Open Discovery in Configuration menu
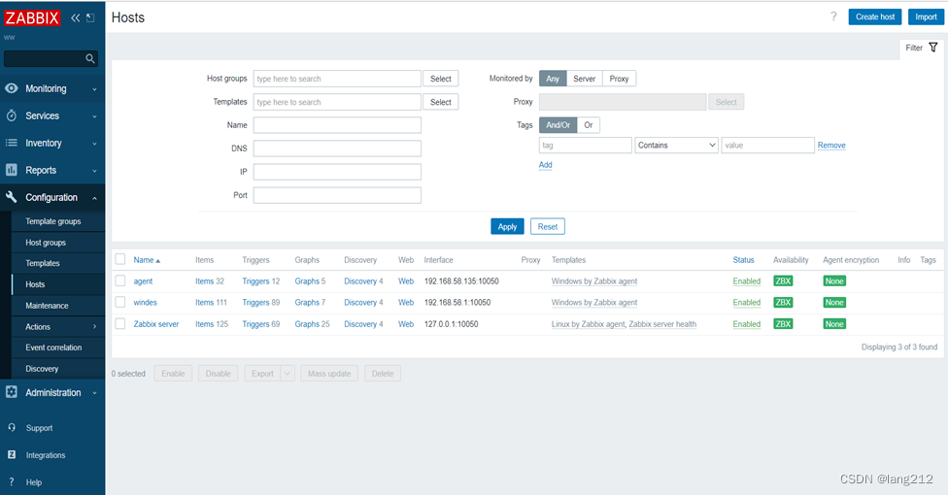 point(43,369)
